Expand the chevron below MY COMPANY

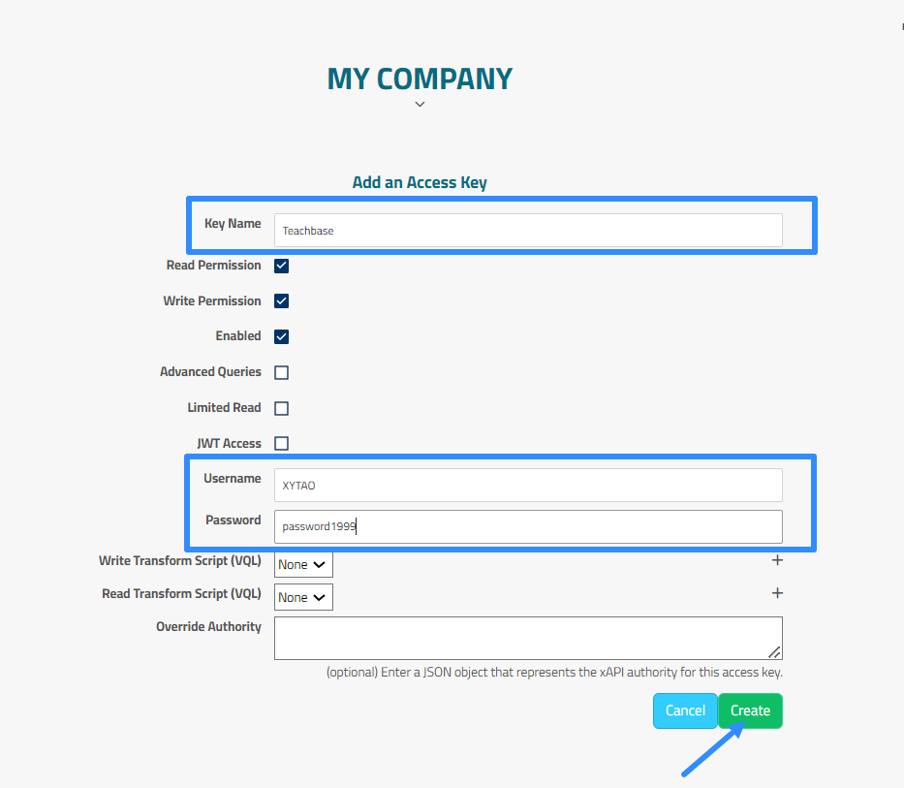click(x=420, y=104)
